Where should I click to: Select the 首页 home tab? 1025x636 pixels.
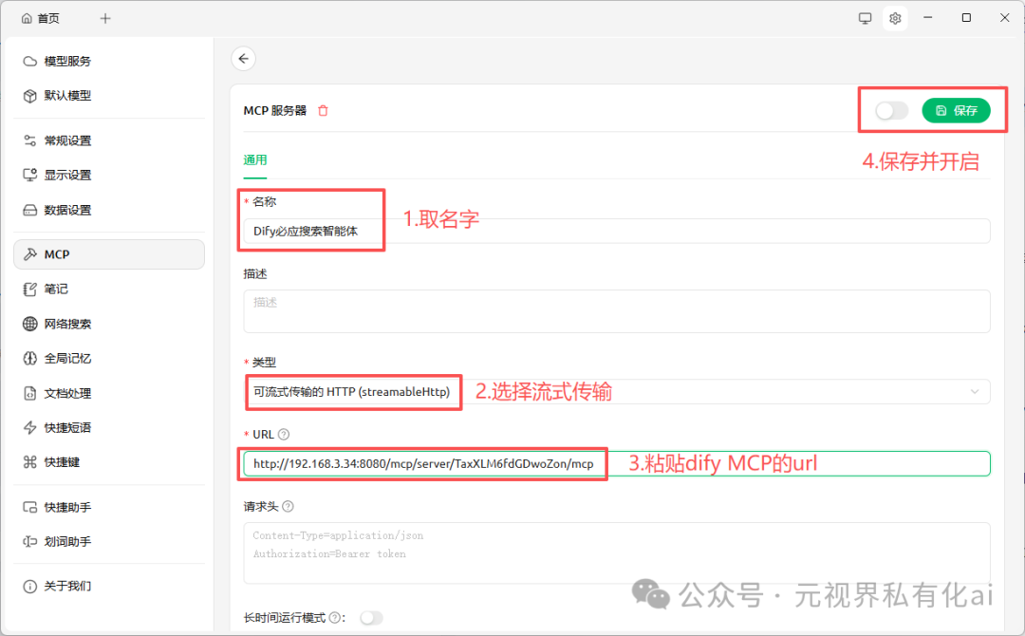click(41, 18)
